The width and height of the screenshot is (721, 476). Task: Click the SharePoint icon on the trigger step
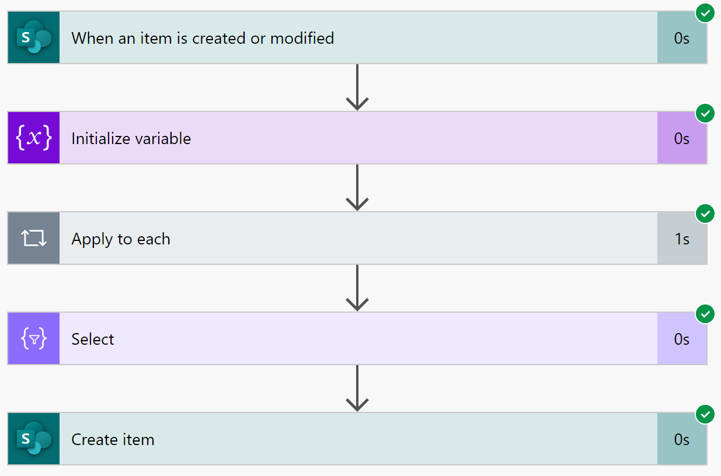pyautogui.click(x=34, y=38)
